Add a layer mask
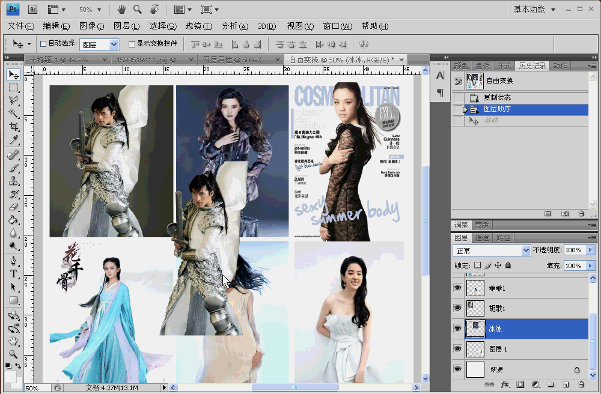The image size is (601, 394). [x=520, y=384]
